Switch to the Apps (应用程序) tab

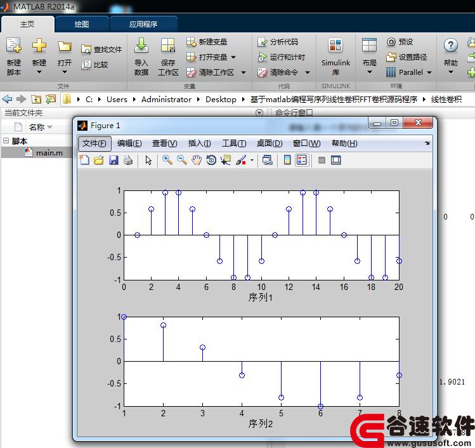tap(143, 24)
